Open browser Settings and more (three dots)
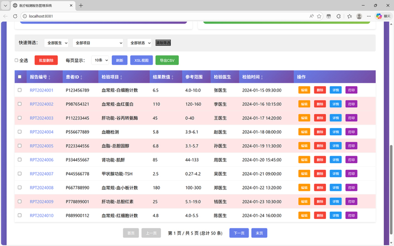This screenshot has height=246, width=394. pos(369,16)
